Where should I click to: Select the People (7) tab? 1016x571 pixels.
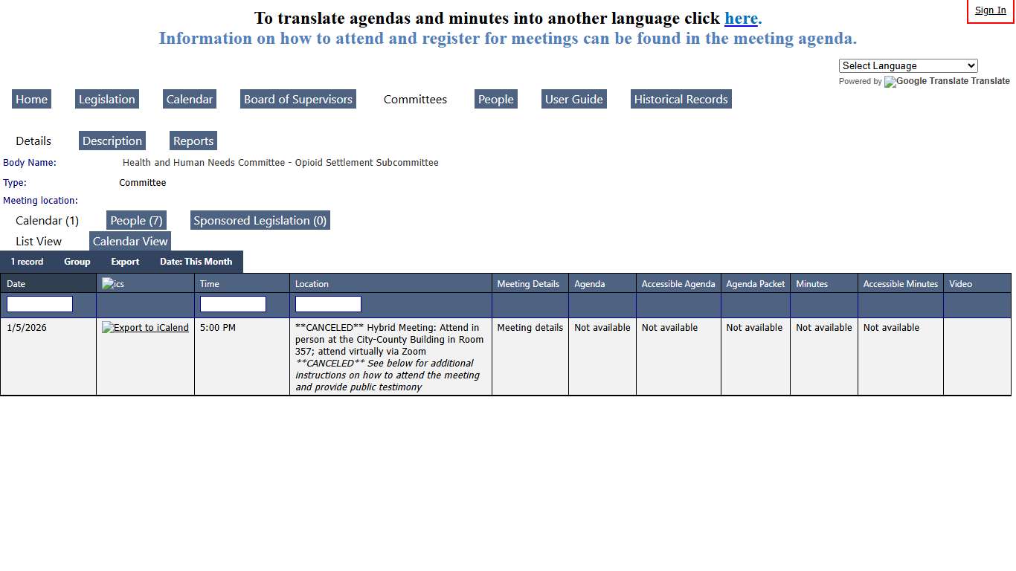[x=136, y=221]
